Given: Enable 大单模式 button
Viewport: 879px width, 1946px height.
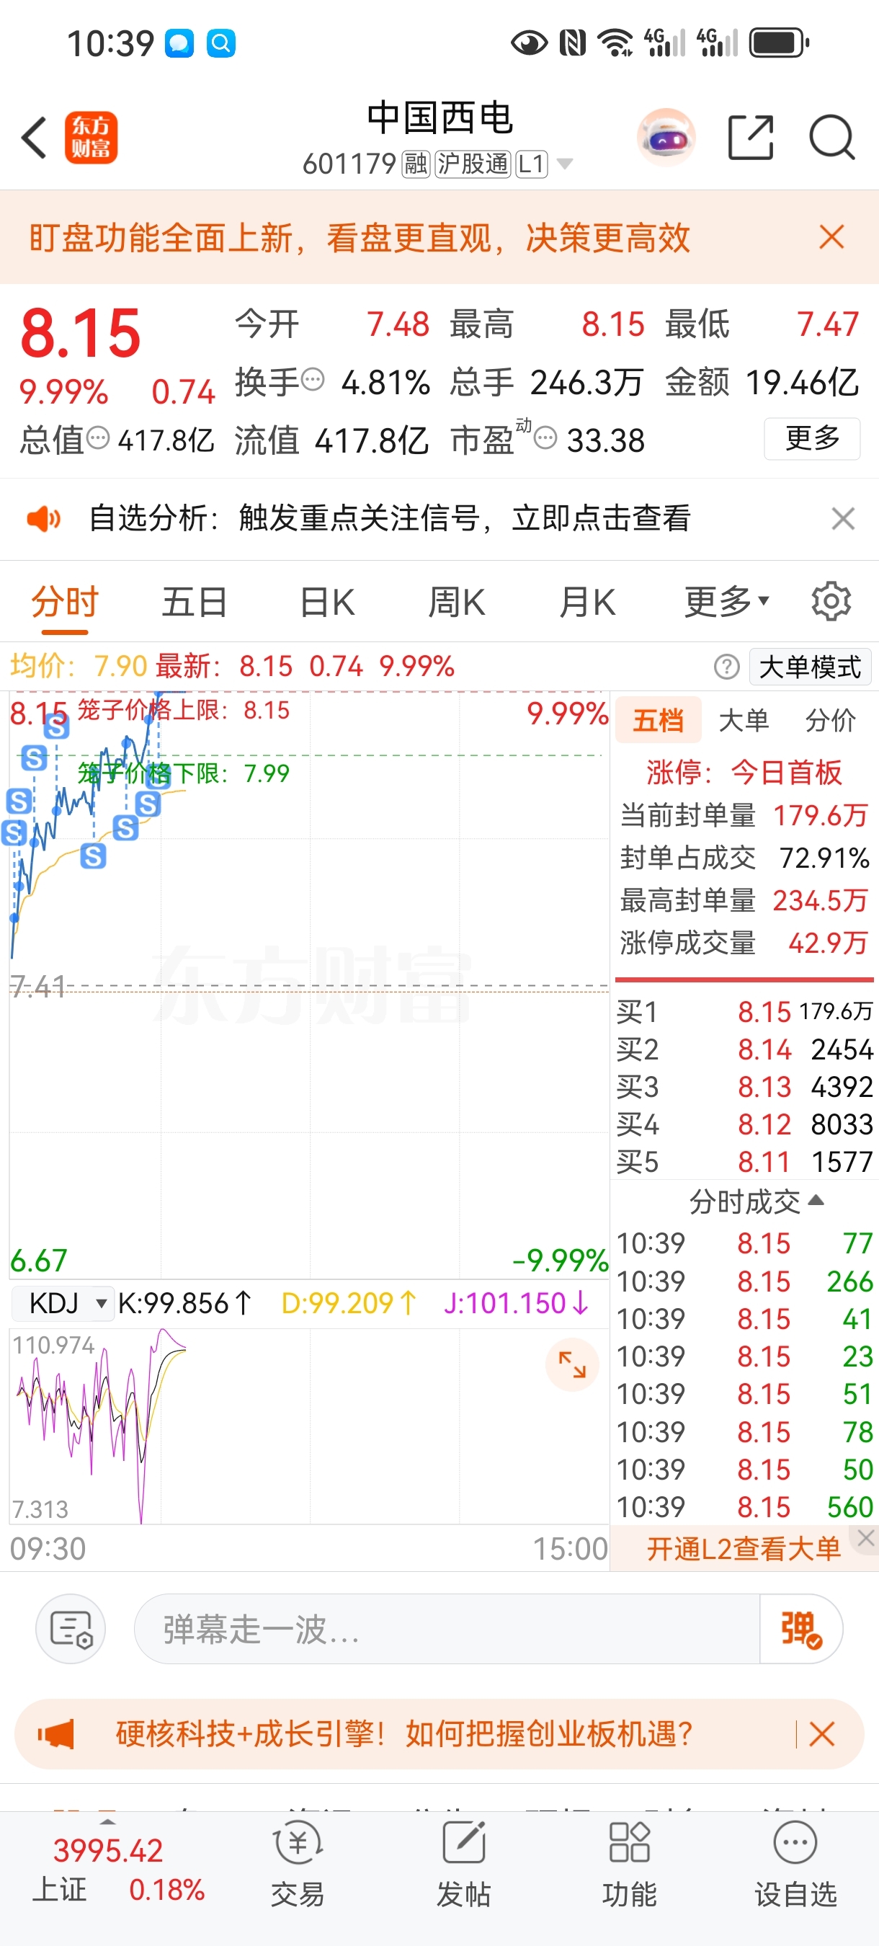Looking at the screenshot, I should (x=811, y=667).
